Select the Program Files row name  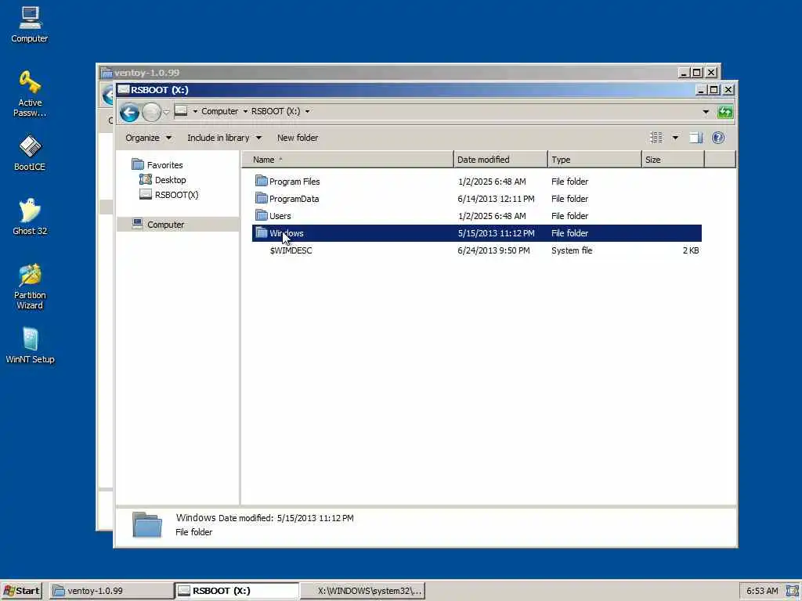pyautogui.click(x=294, y=182)
